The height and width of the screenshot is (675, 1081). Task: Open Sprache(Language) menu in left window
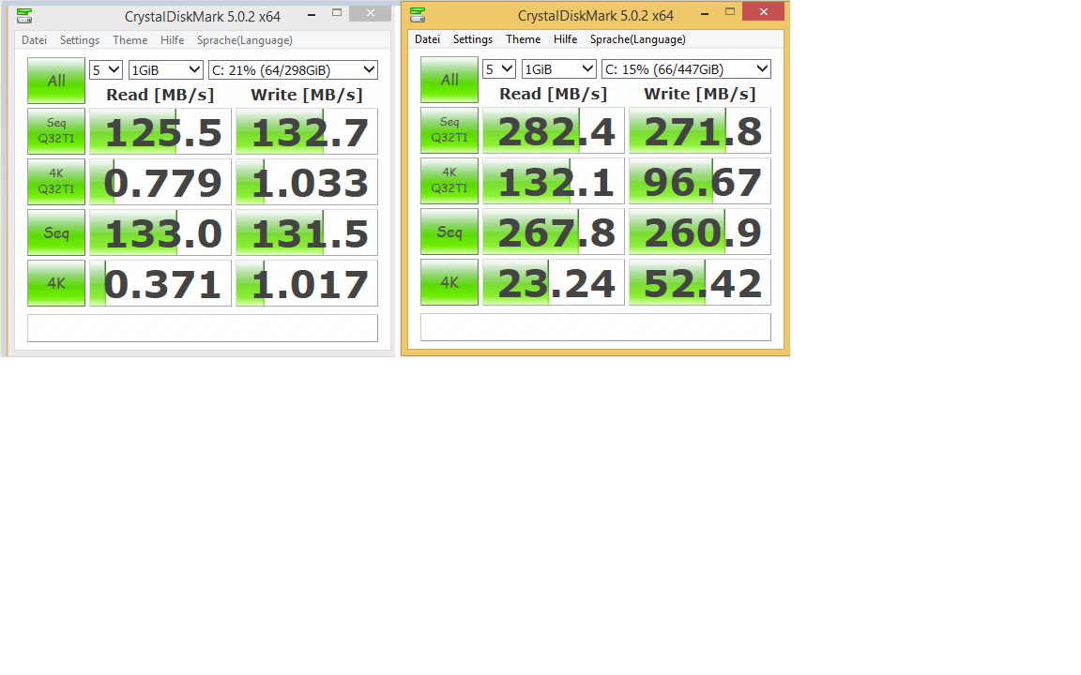[x=245, y=40]
